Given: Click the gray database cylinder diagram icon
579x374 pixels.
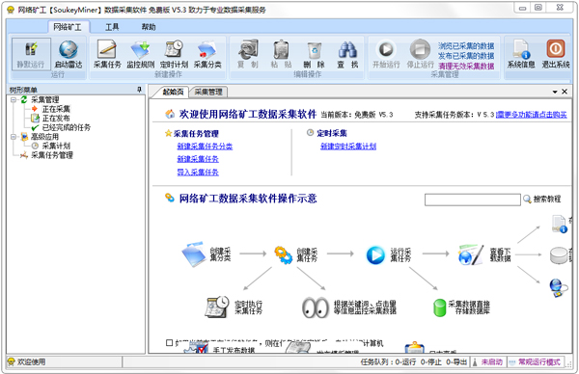Looking at the screenshot, I should coord(559,255).
